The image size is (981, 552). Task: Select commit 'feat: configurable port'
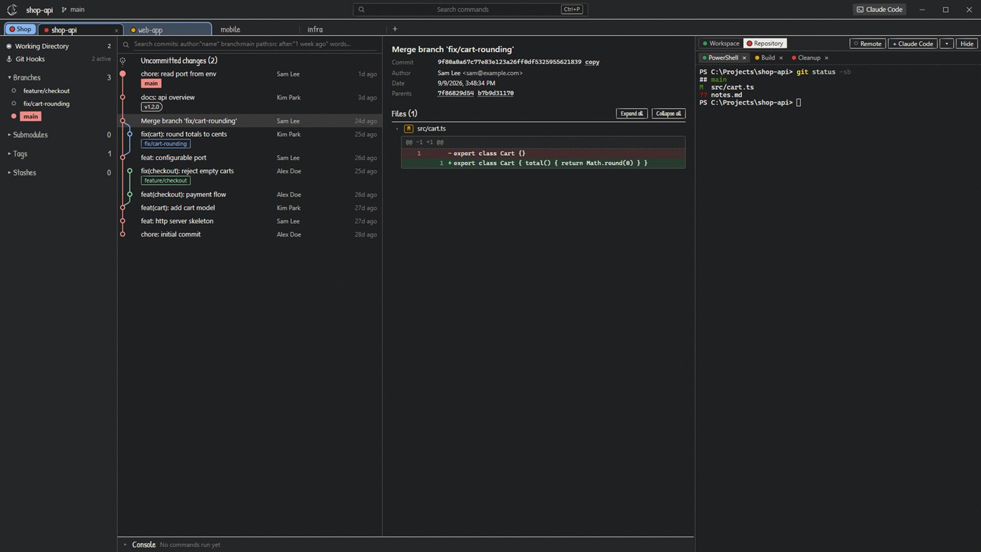click(x=250, y=158)
